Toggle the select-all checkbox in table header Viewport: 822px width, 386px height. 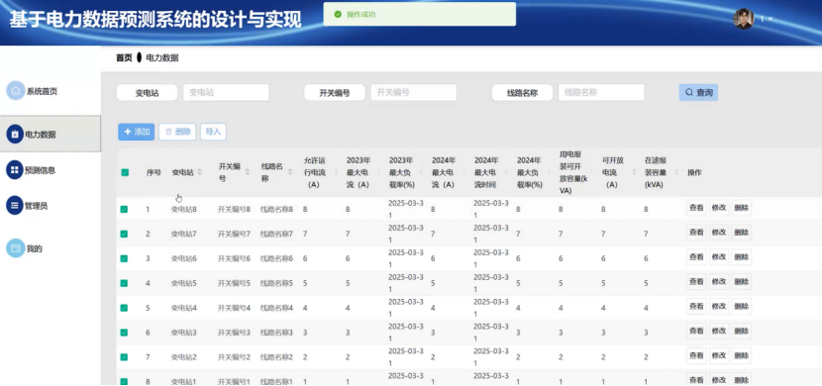(x=125, y=172)
